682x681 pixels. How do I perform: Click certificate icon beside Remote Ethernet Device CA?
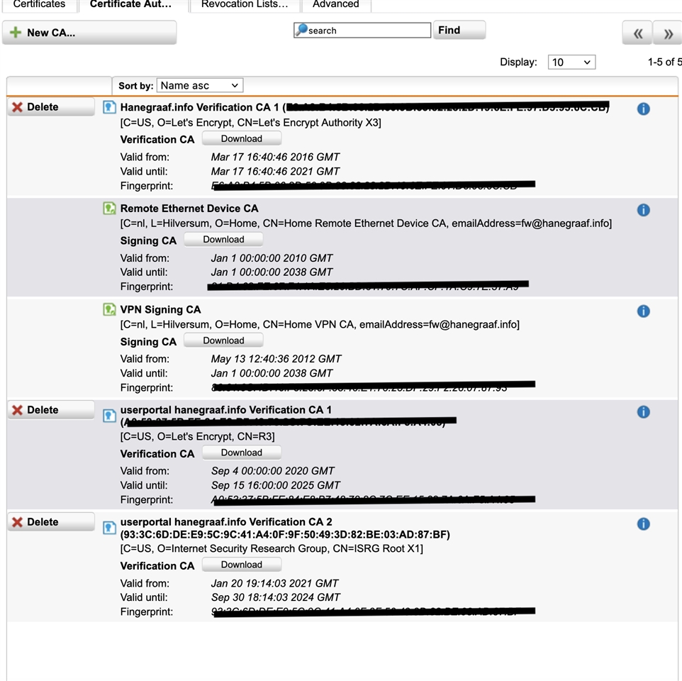tap(109, 209)
